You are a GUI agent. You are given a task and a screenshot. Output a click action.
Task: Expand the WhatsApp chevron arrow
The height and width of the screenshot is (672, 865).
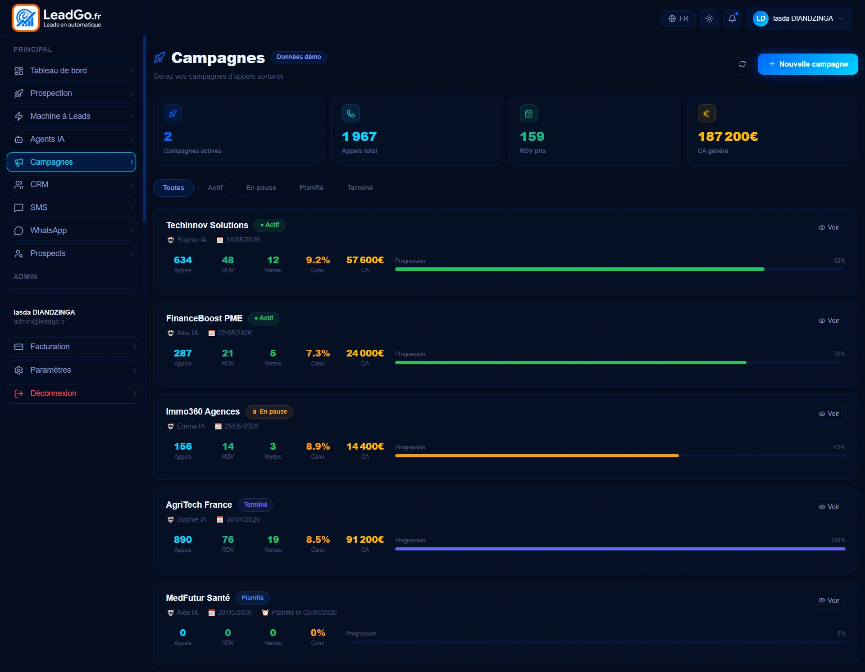pyautogui.click(x=132, y=231)
